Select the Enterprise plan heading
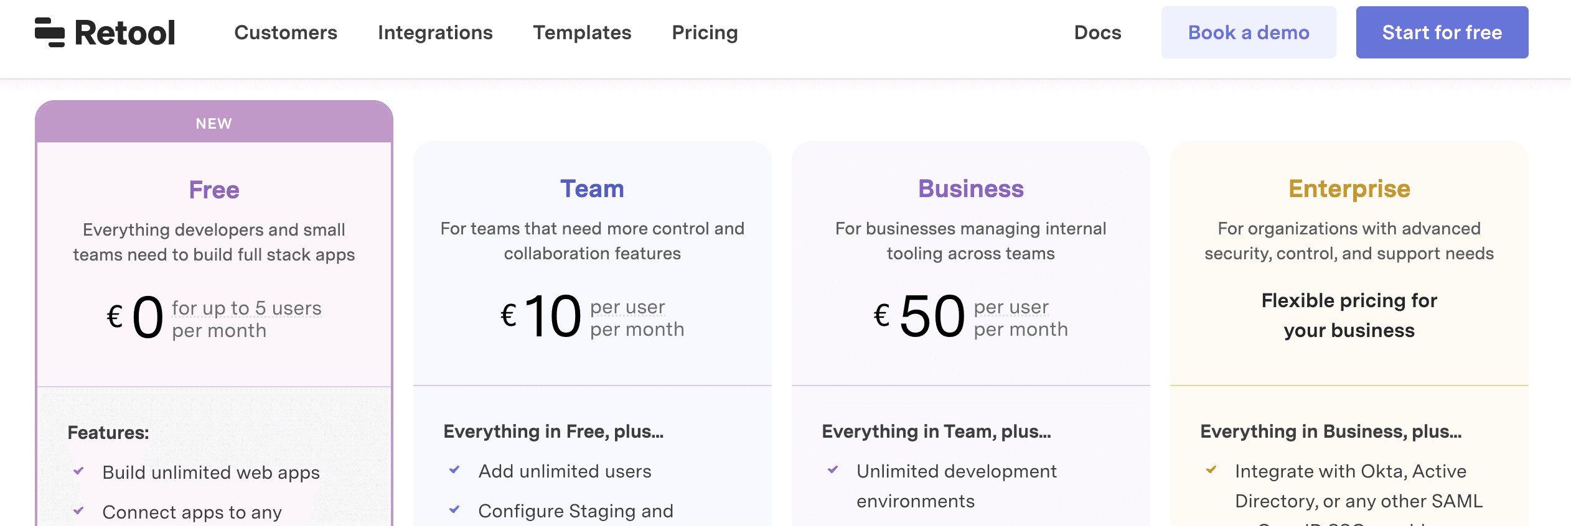 point(1349,188)
